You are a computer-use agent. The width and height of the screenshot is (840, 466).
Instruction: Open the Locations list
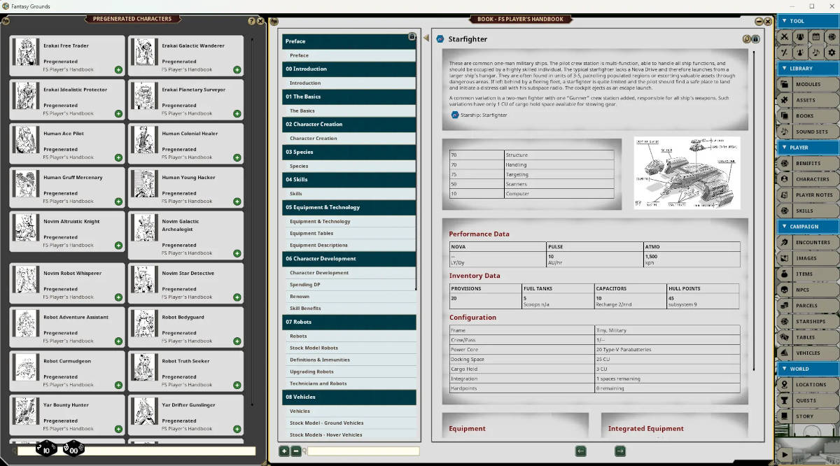point(808,385)
